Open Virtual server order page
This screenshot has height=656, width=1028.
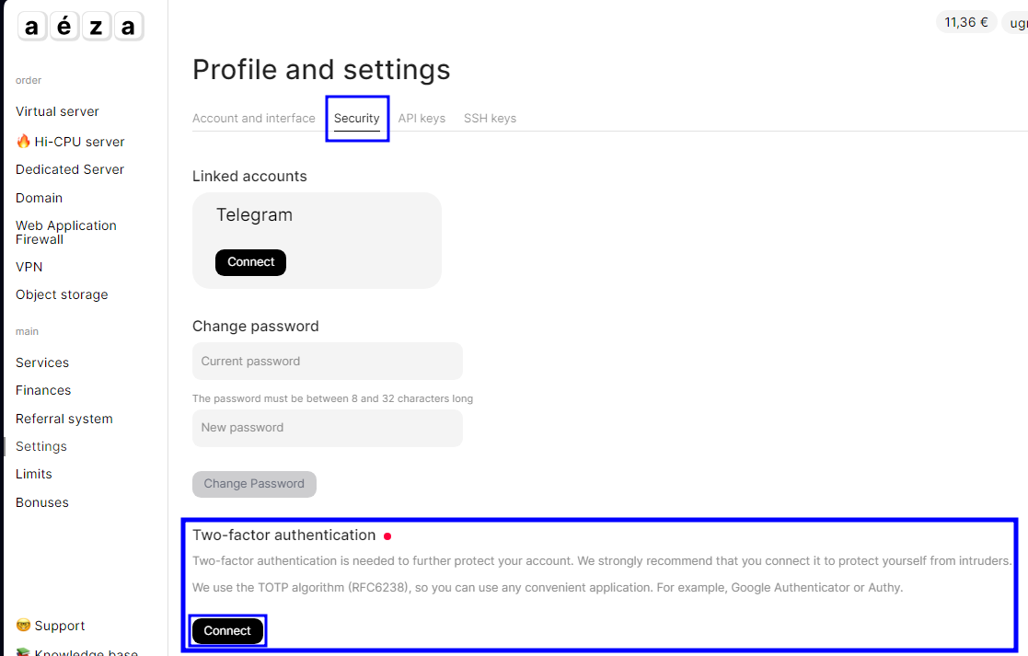click(x=57, y=111)
